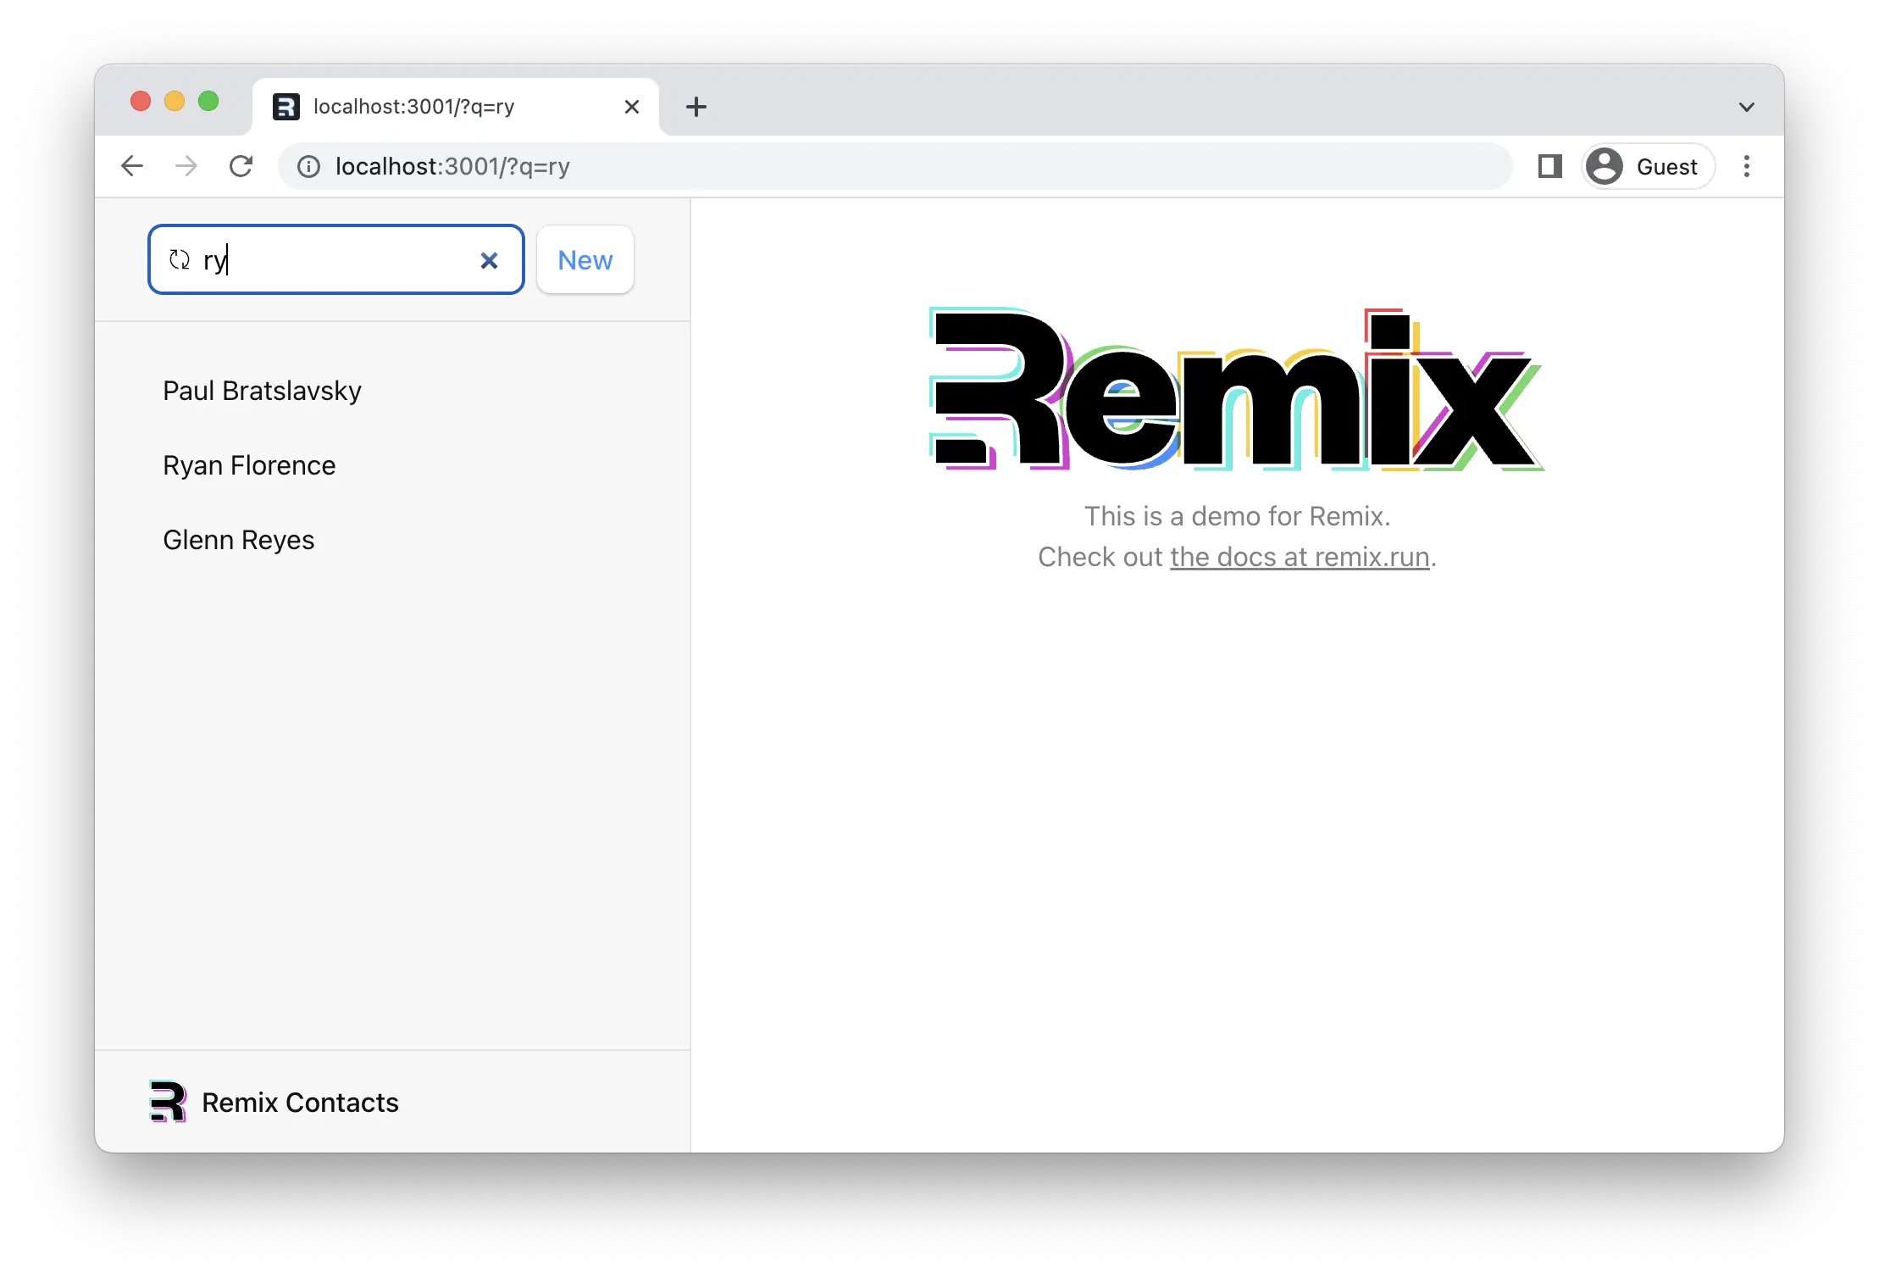Image resolution: width=1879 pixels, height=1278 pixels.
Task: Select the localhost:3001/?q=ry tab
Action: pos(456,107)
